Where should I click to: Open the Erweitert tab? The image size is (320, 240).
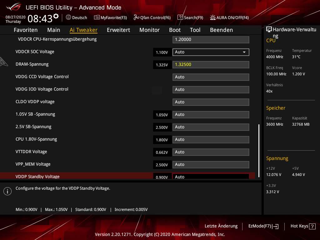118,30
